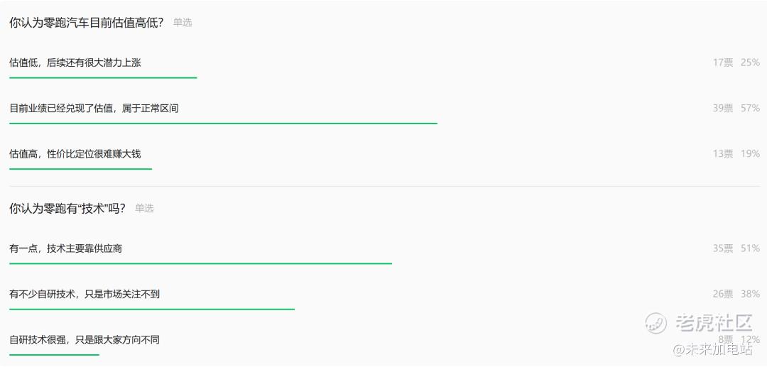The image size is (767, 367).
Task: Click the 35票 51% vote count
Action: click(736, 248)
